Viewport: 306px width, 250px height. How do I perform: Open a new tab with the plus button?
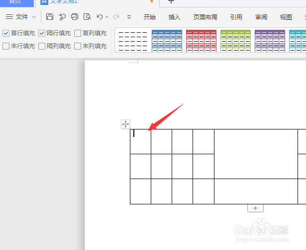(x=171, y=1)
